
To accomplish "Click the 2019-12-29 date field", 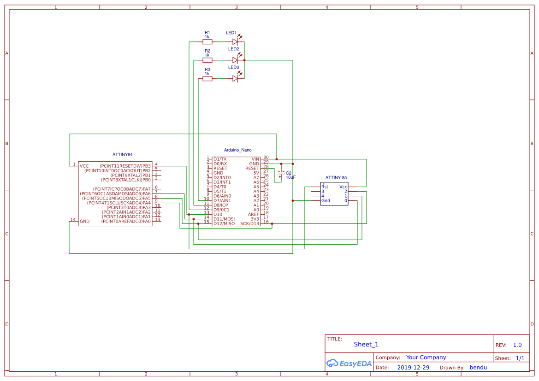I will coord(413,367).
